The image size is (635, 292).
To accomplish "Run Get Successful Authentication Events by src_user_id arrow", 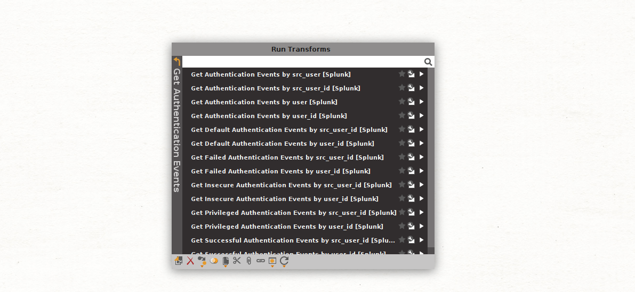I will click(x=422, y=240).
